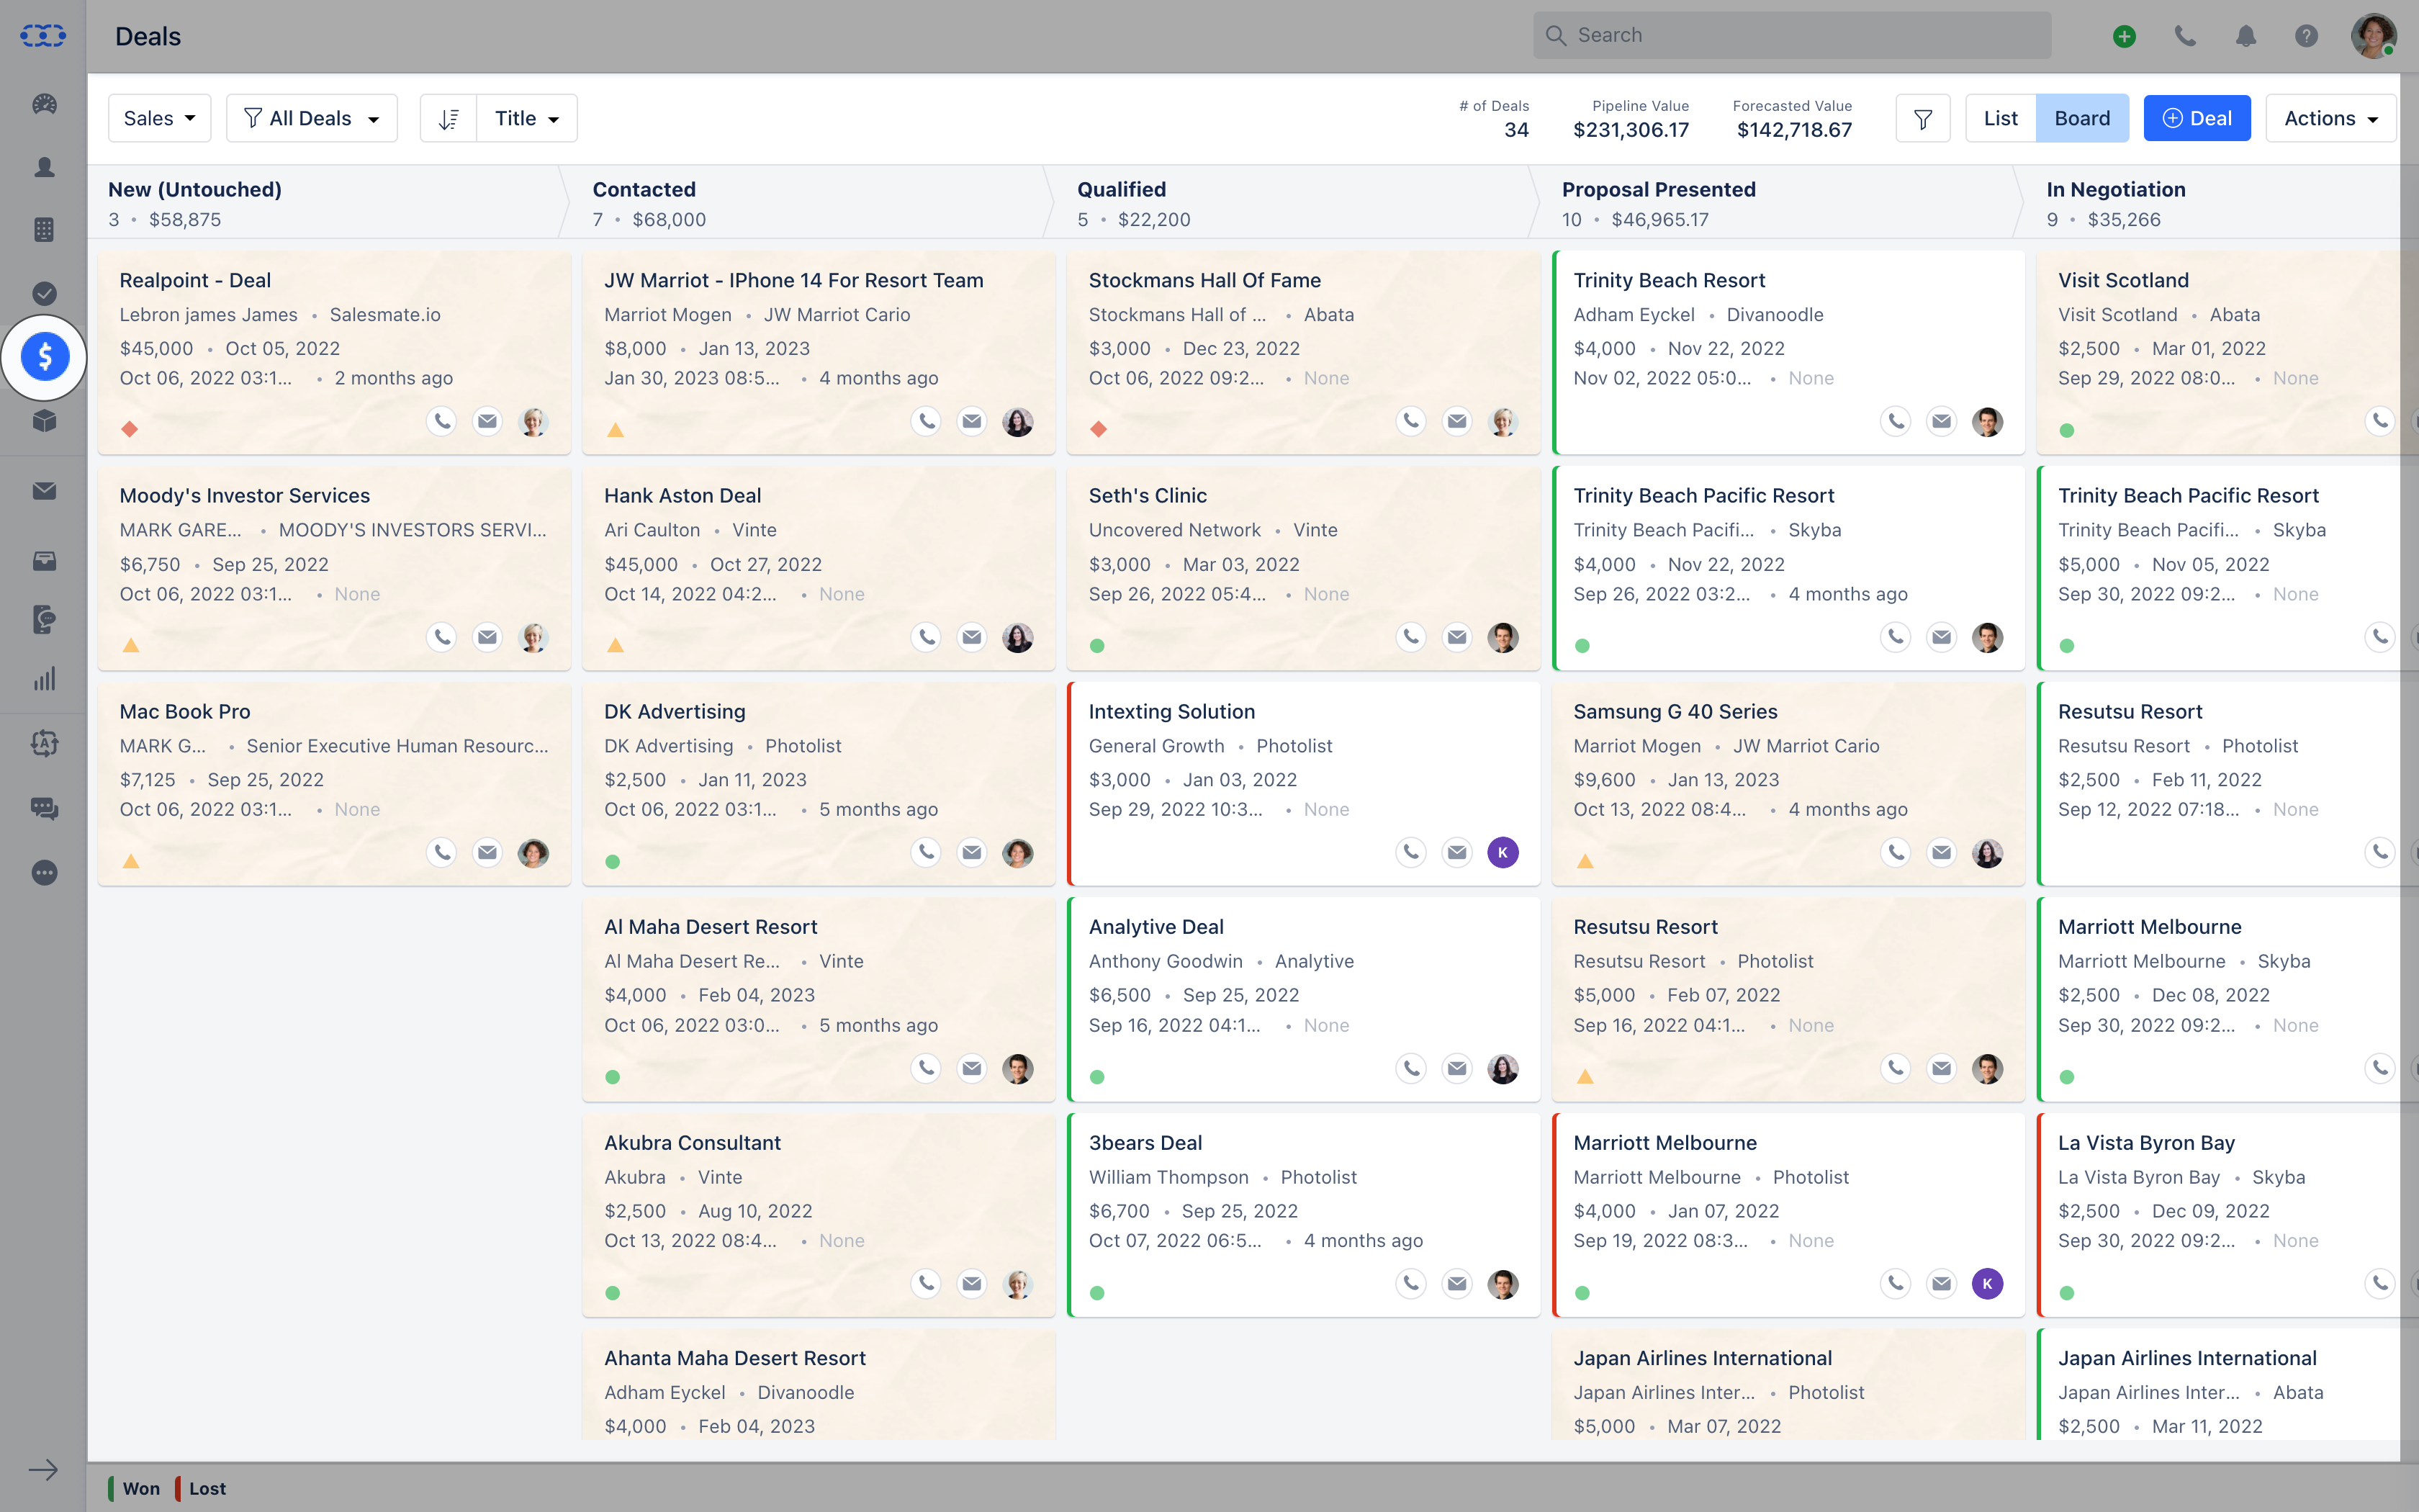Open the Analytive Deal title

pyautogui.click(x=1156, y=927)
